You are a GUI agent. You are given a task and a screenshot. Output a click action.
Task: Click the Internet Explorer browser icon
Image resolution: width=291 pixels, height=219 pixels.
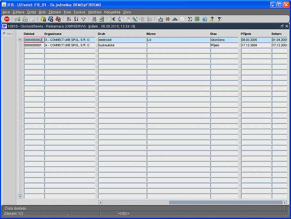(204, 19)
